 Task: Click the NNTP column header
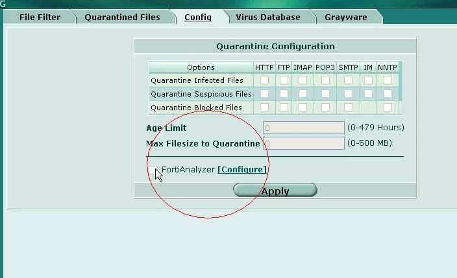pyautogui.click(x=388, y=67)
